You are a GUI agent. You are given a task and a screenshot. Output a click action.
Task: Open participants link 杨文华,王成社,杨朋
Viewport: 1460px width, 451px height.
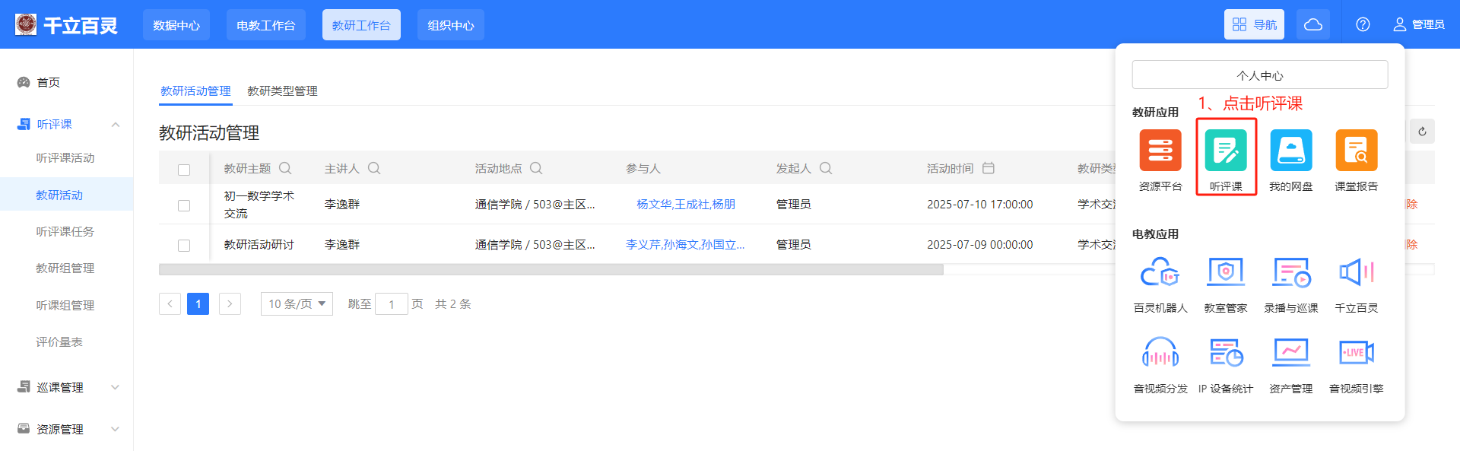point(685,204)
